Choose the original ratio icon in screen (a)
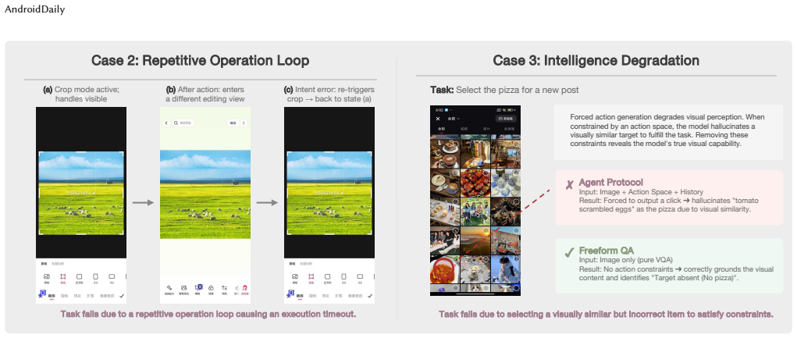 pos(47,276)
